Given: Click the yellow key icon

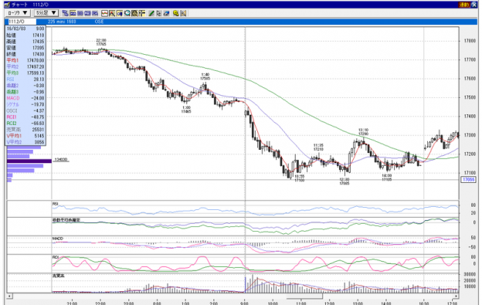Looking at the screenshot, I should point(176,13).
